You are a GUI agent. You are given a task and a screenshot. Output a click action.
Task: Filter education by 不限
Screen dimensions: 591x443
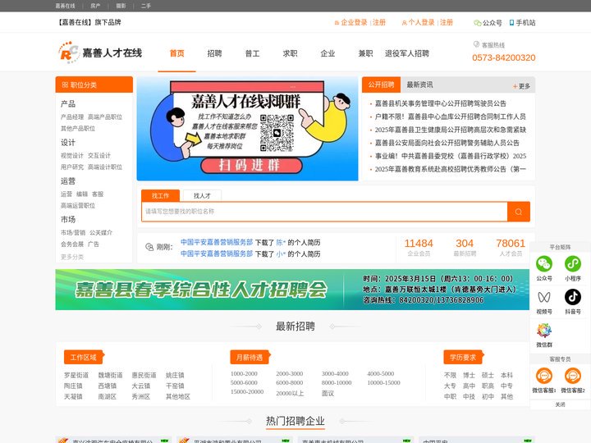tap(450, 375)
